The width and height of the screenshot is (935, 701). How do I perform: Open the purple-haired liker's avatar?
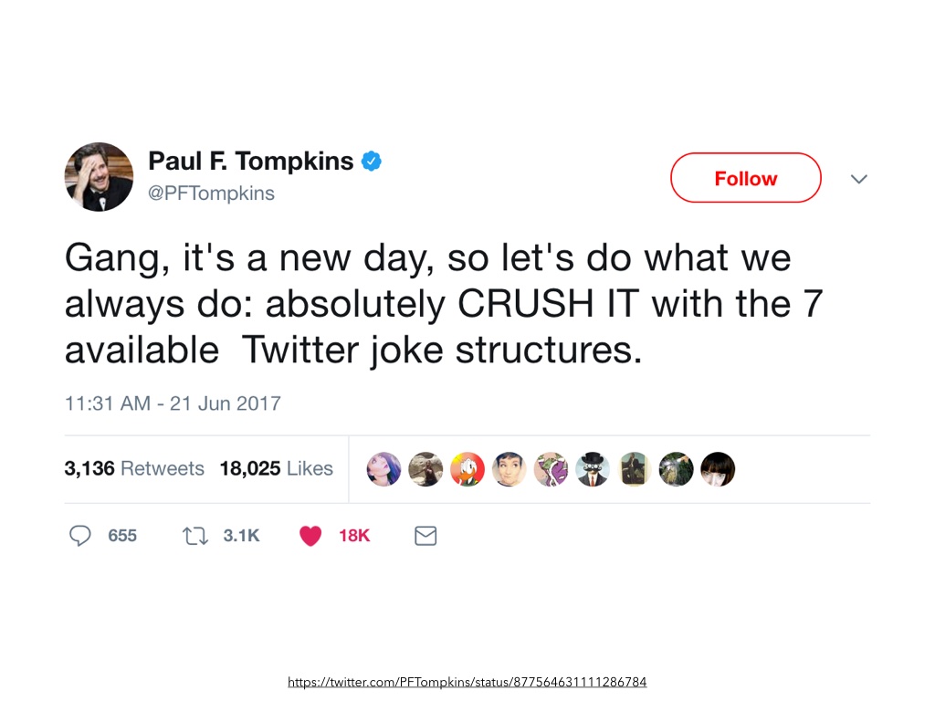[383, 469]
